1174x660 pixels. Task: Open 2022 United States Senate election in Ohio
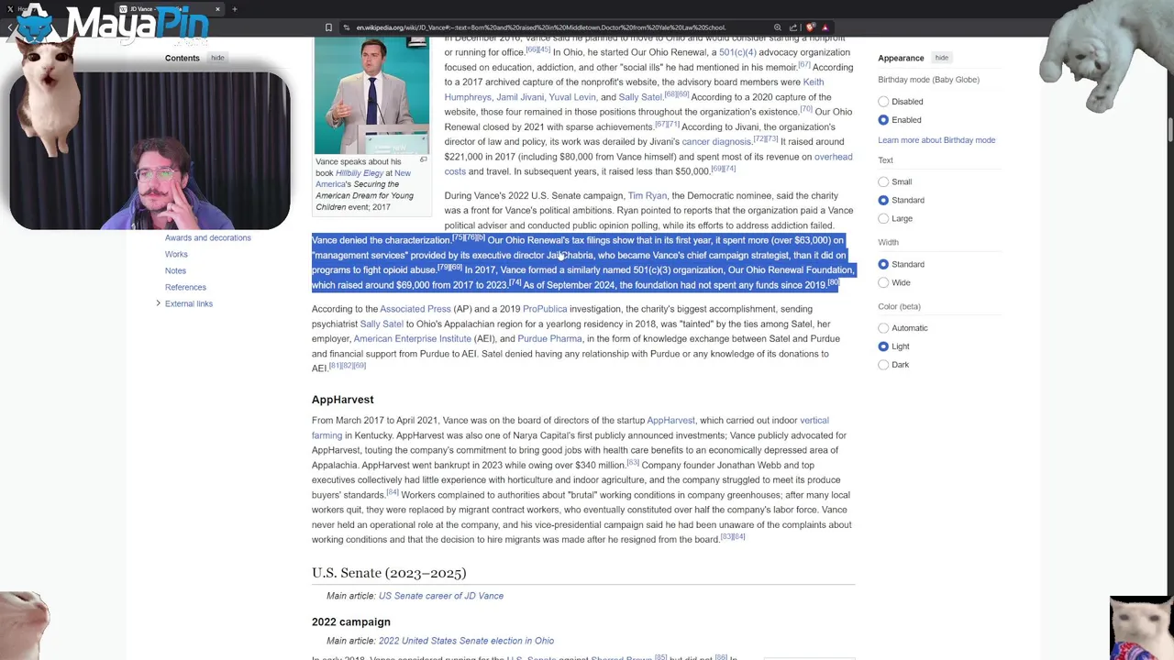466,641
